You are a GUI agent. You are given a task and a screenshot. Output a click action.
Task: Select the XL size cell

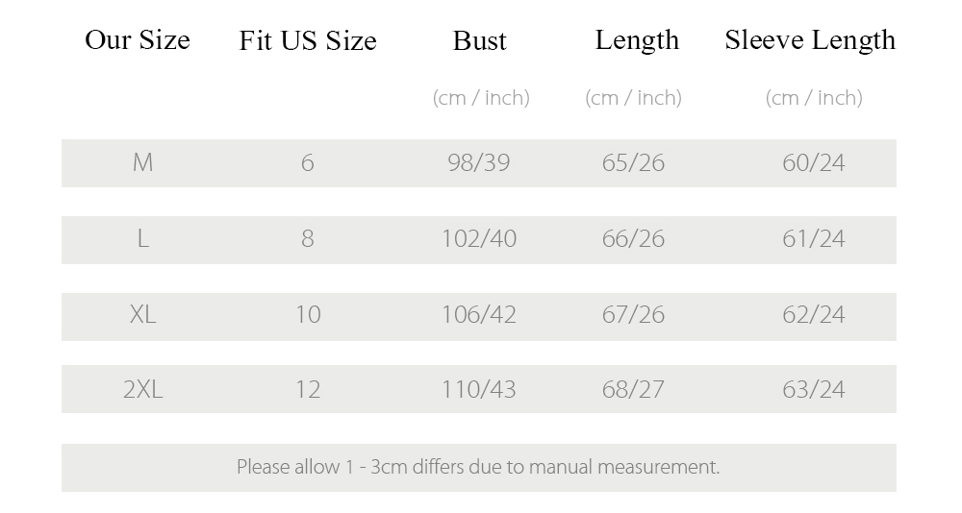point(143,315)
